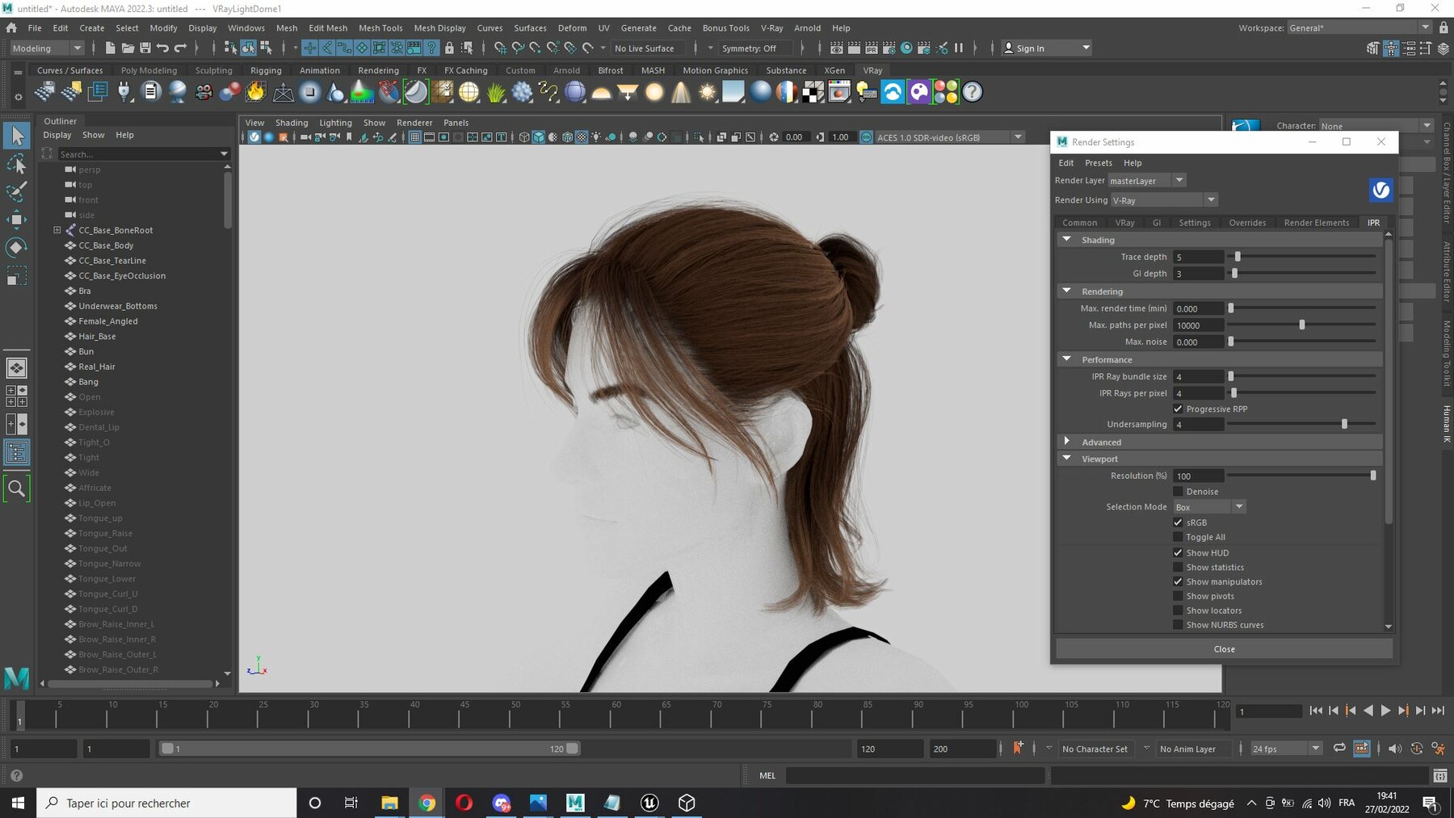Open the V-Ray menu in the main menu bar
1454x818 pixels.
(x=771, y=27)
